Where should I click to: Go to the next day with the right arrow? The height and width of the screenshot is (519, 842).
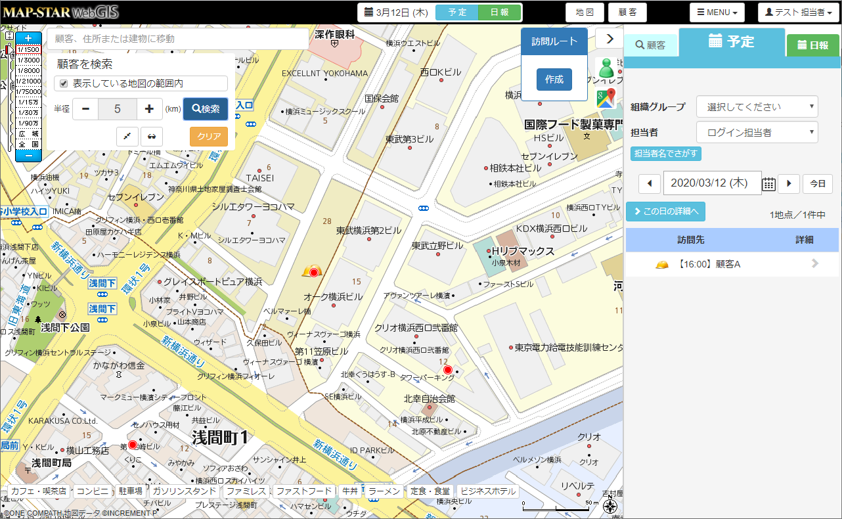pos(789,184)
